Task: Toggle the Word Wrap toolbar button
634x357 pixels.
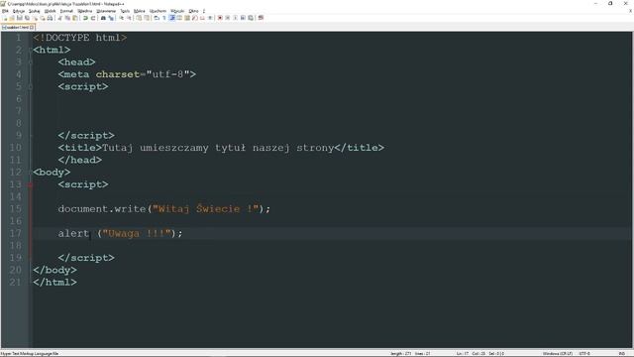Action: [x=157, y=18]
